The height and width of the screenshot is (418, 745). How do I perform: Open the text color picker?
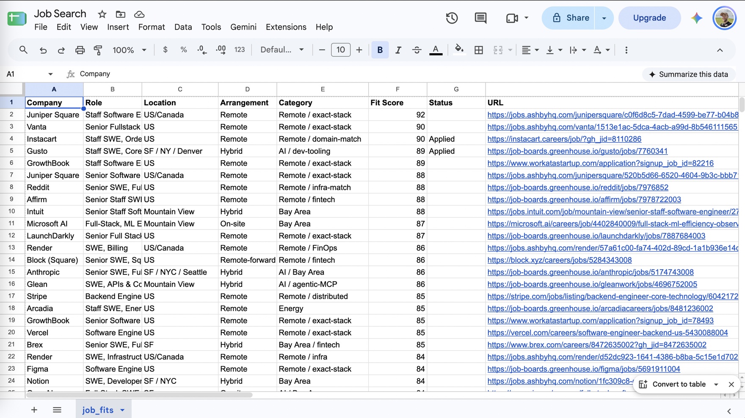(436, 50)
